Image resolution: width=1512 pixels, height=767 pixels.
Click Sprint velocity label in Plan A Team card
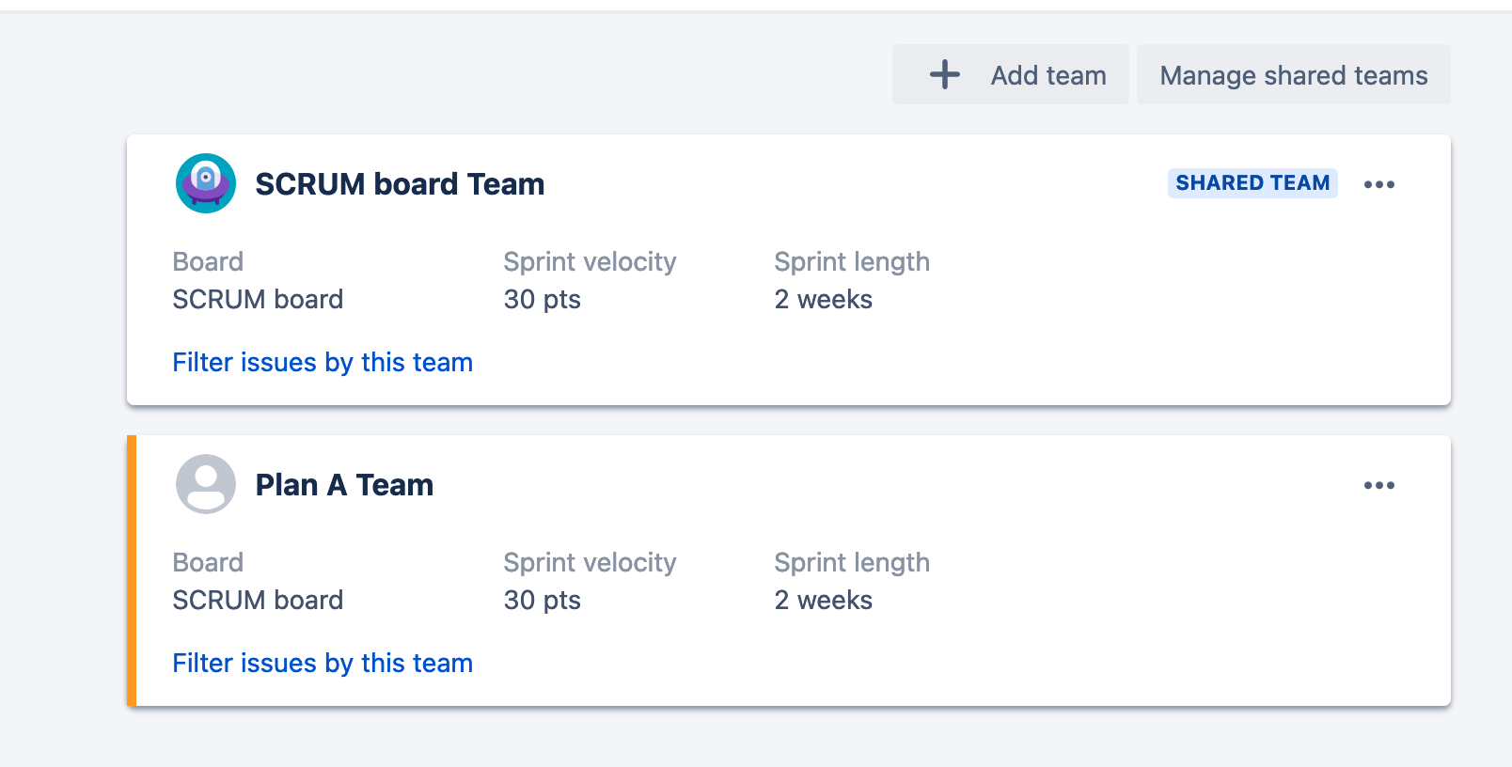coord(590,563)
